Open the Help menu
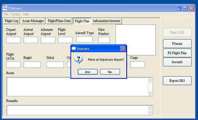The height and width of the screenshot is (120, 198). (26, 14)
